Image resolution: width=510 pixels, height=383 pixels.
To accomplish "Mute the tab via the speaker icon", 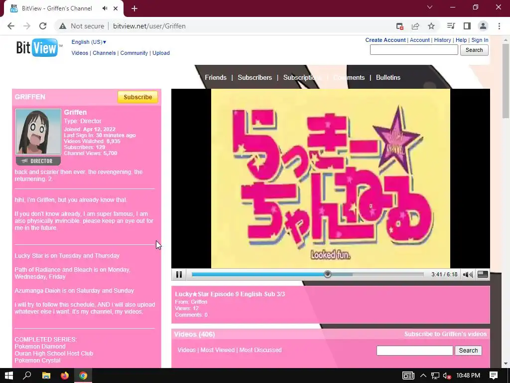I will (105, 8).
